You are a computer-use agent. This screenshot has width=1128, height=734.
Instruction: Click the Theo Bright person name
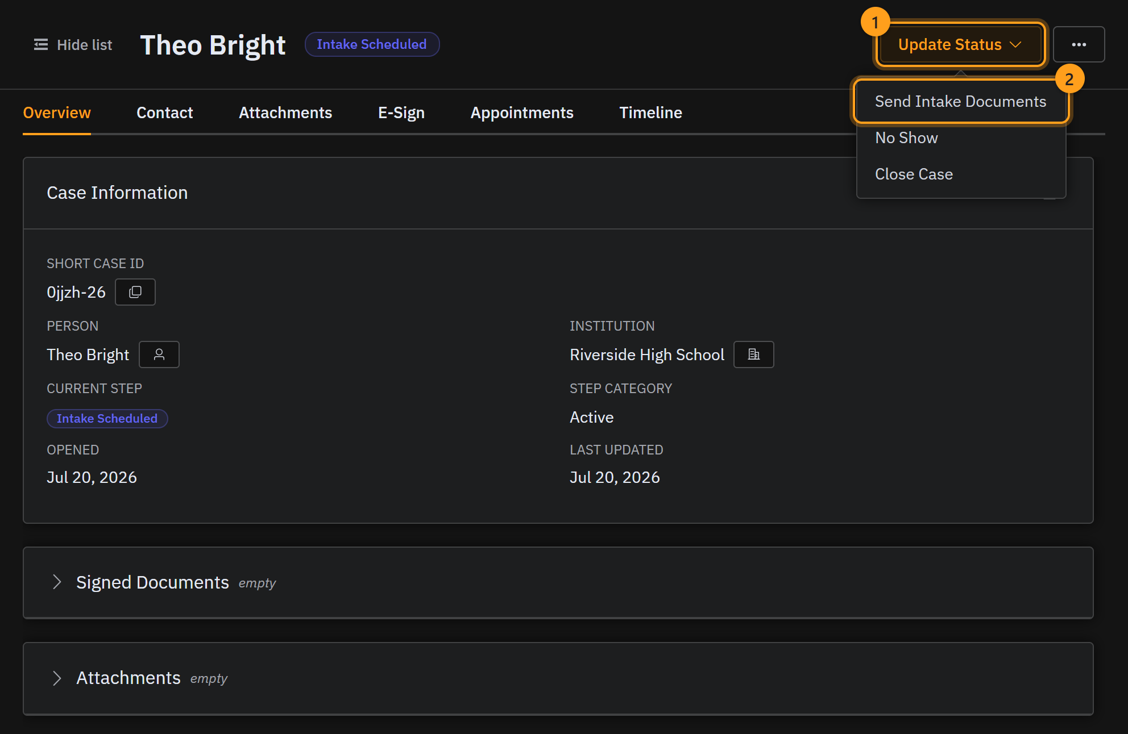pos(88,355)
